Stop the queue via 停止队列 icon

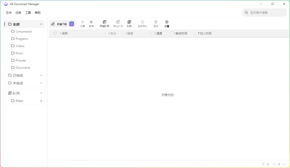(x=118, y=23)
